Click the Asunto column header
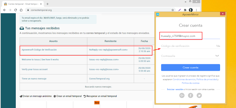Image resolution: width=236 pixels, height=108 pixels. coord(53,41)
